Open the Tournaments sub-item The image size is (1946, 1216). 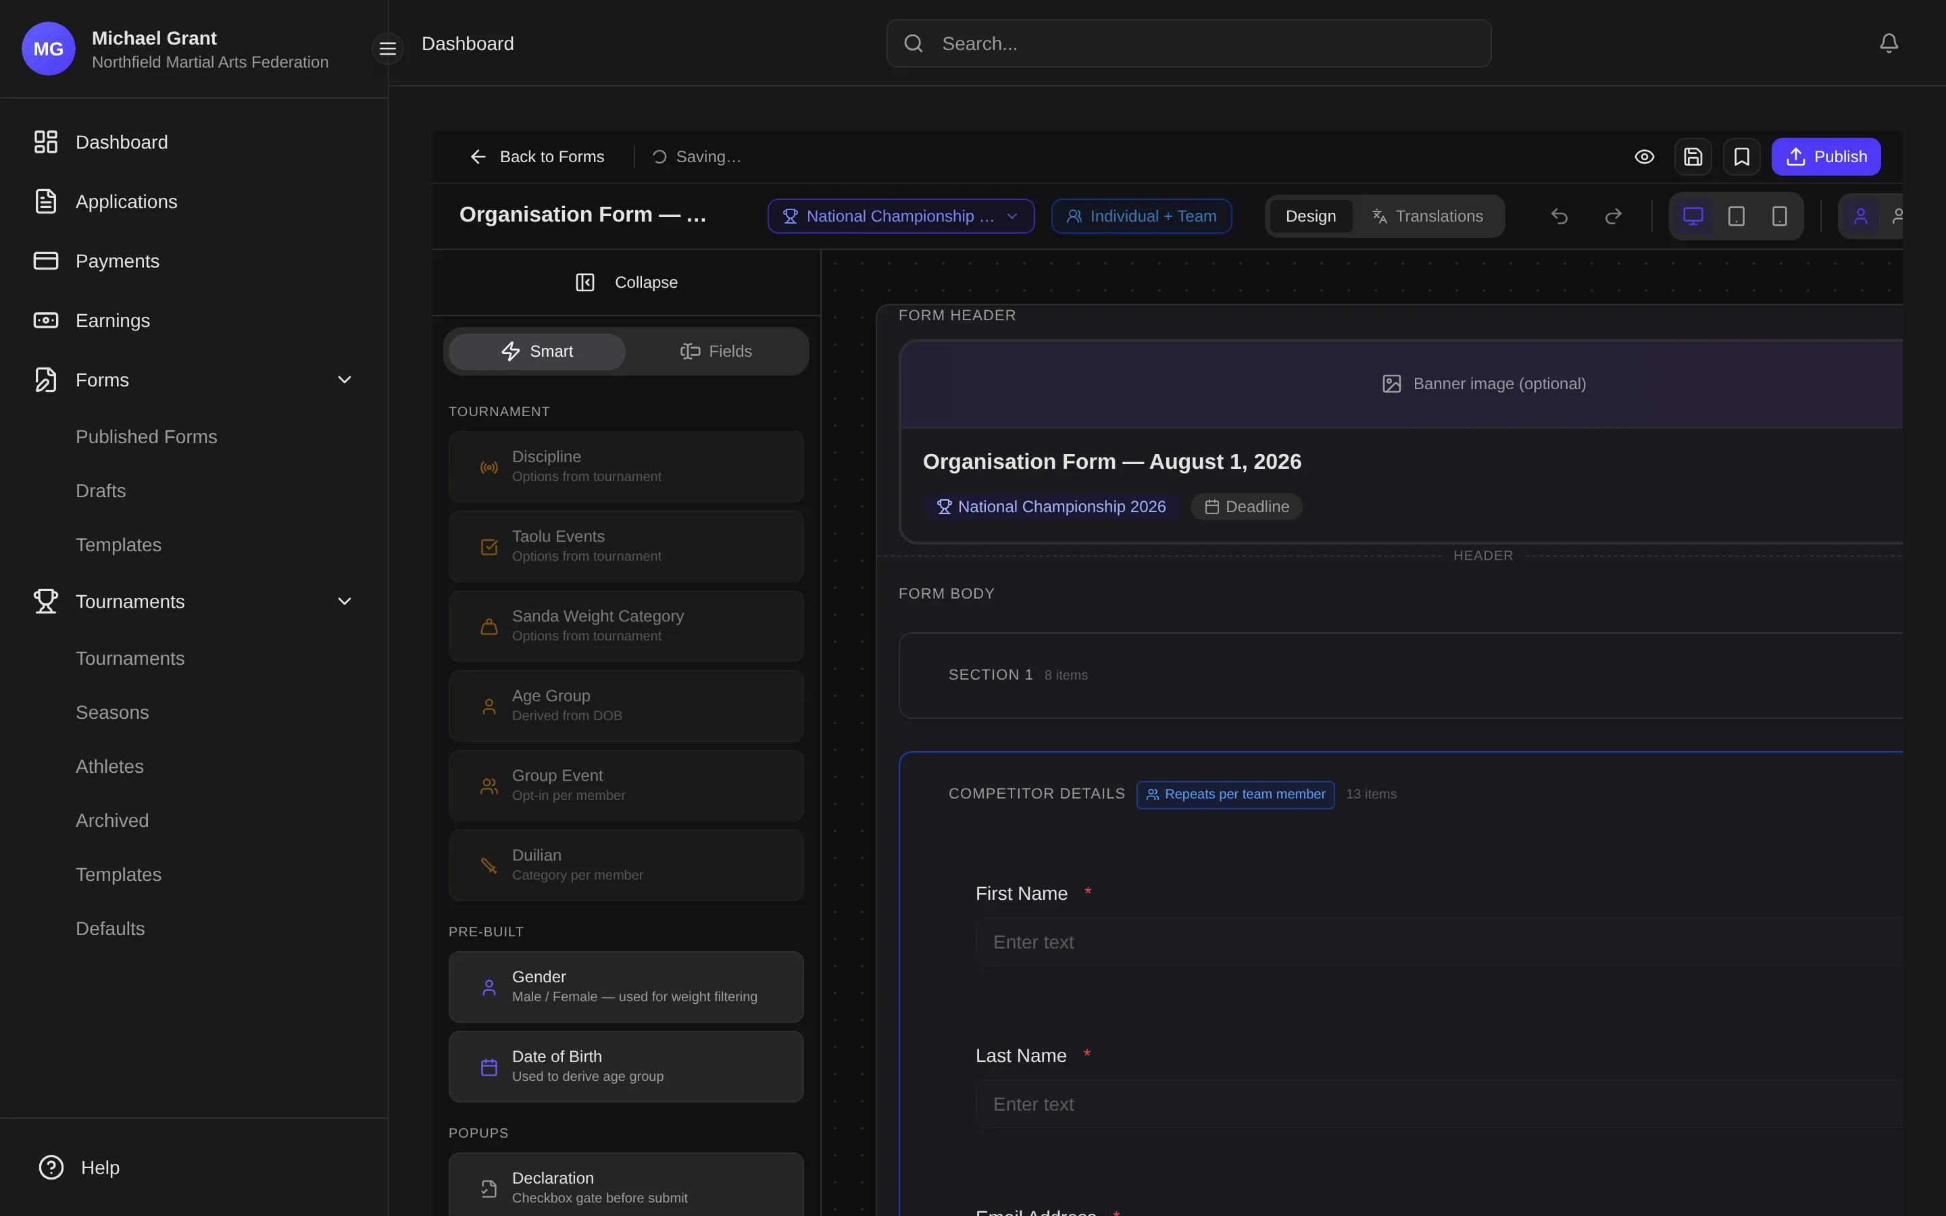click(x=130, y=659)
